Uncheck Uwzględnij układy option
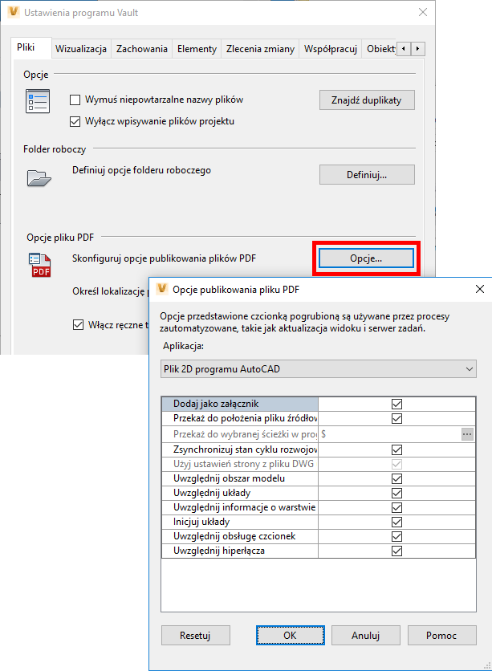The image size is (492, 671). (x=396, y=494)
